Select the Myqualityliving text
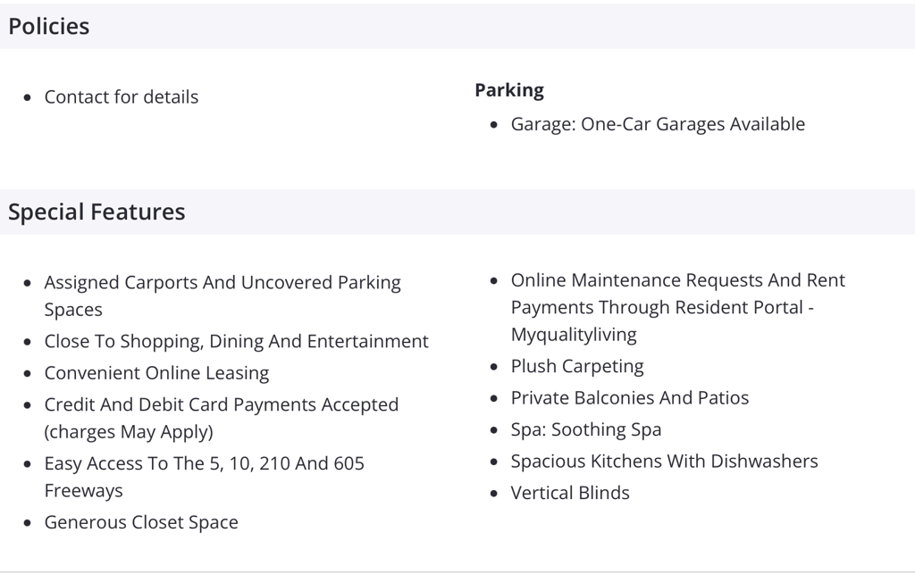Viewport: 915px width, 574px height. pos(574,335)
